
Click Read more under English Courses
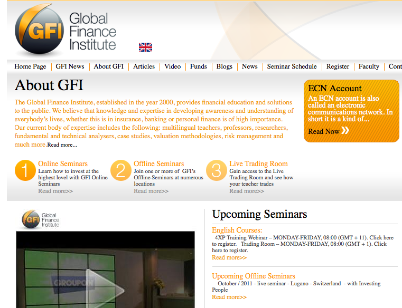tap(229, 257)
